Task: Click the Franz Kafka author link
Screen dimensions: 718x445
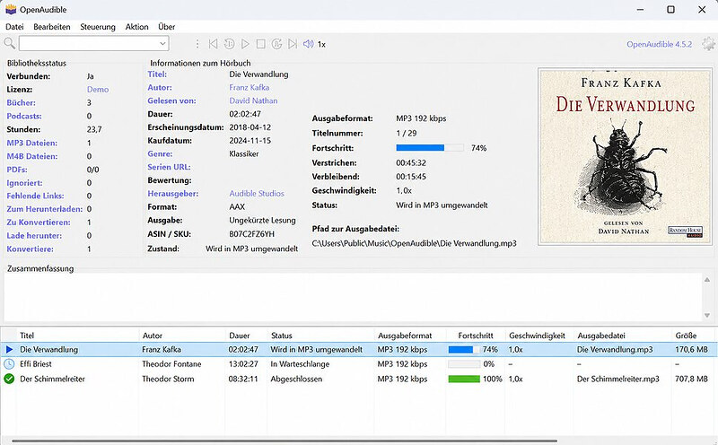Action: (250, 87)
